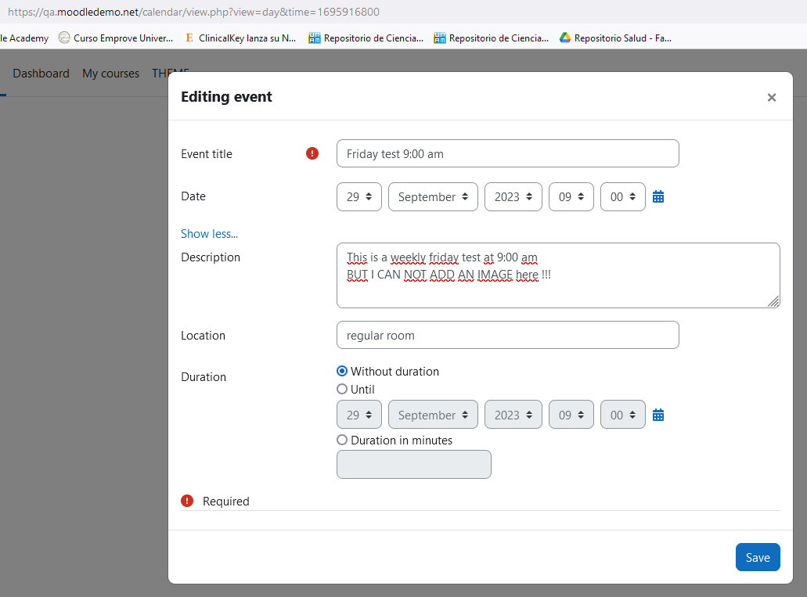The height and width of the screenshot is (597, 807).
Task: Click the Required legend error icon
Action: (x=187, y=501)
